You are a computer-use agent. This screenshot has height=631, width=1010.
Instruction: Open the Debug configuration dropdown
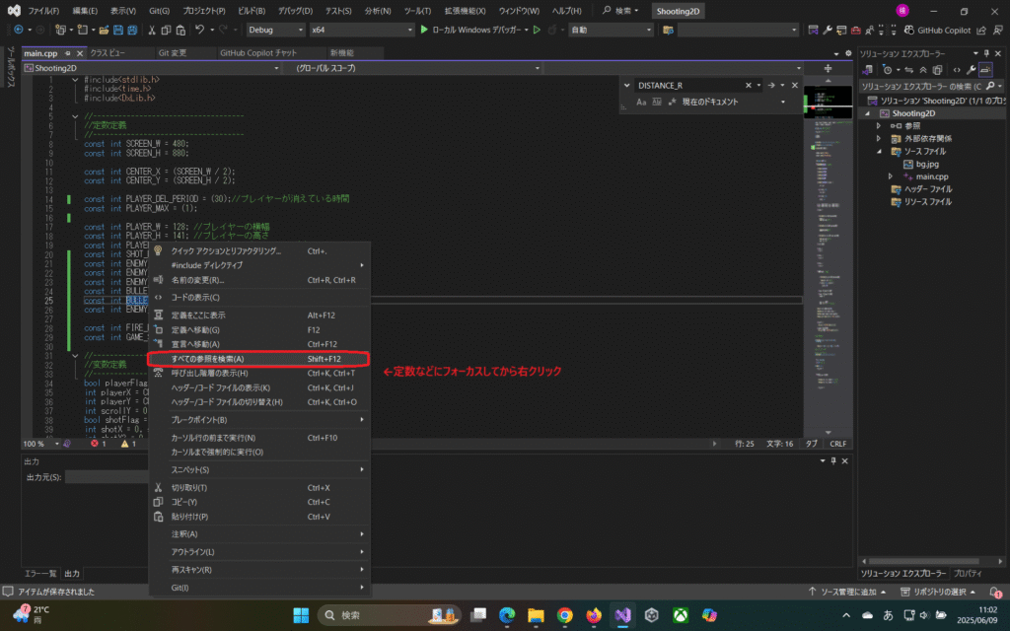pyautogui.click(x=275, y=30)
